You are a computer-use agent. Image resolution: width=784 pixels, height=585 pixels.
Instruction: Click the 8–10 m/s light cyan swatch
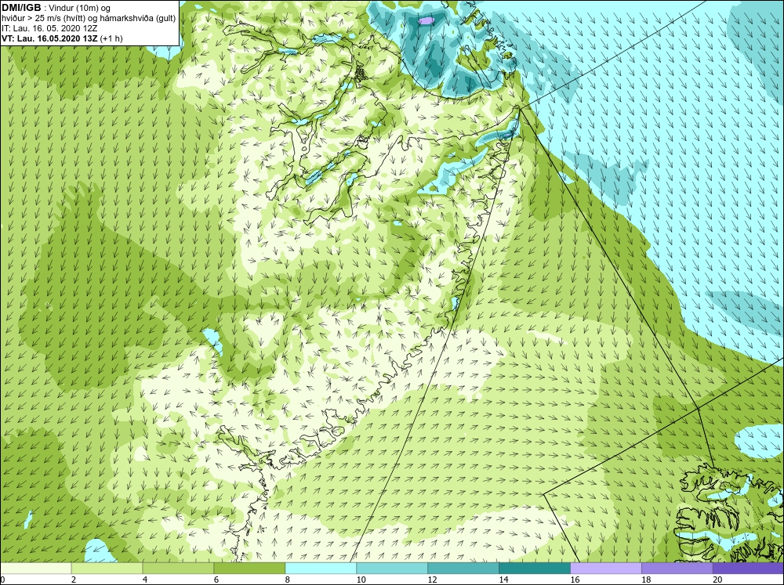pos(321,569)
